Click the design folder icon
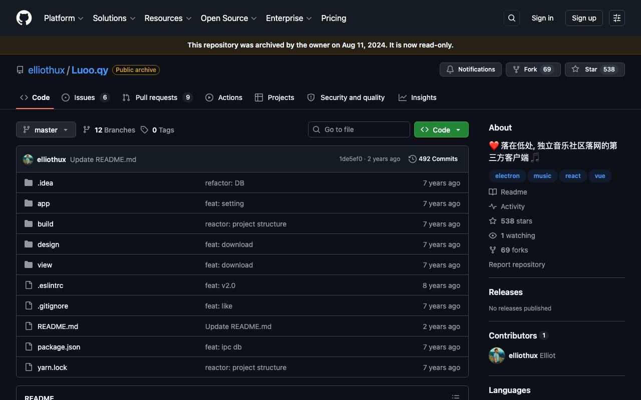This screenshot has height=400, width=641. (29, 244)
